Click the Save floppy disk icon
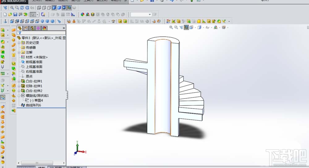 [15, 14]
